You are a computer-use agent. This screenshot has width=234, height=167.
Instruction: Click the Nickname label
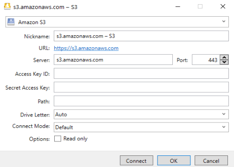pyautogui.click(x=37, y=37)
